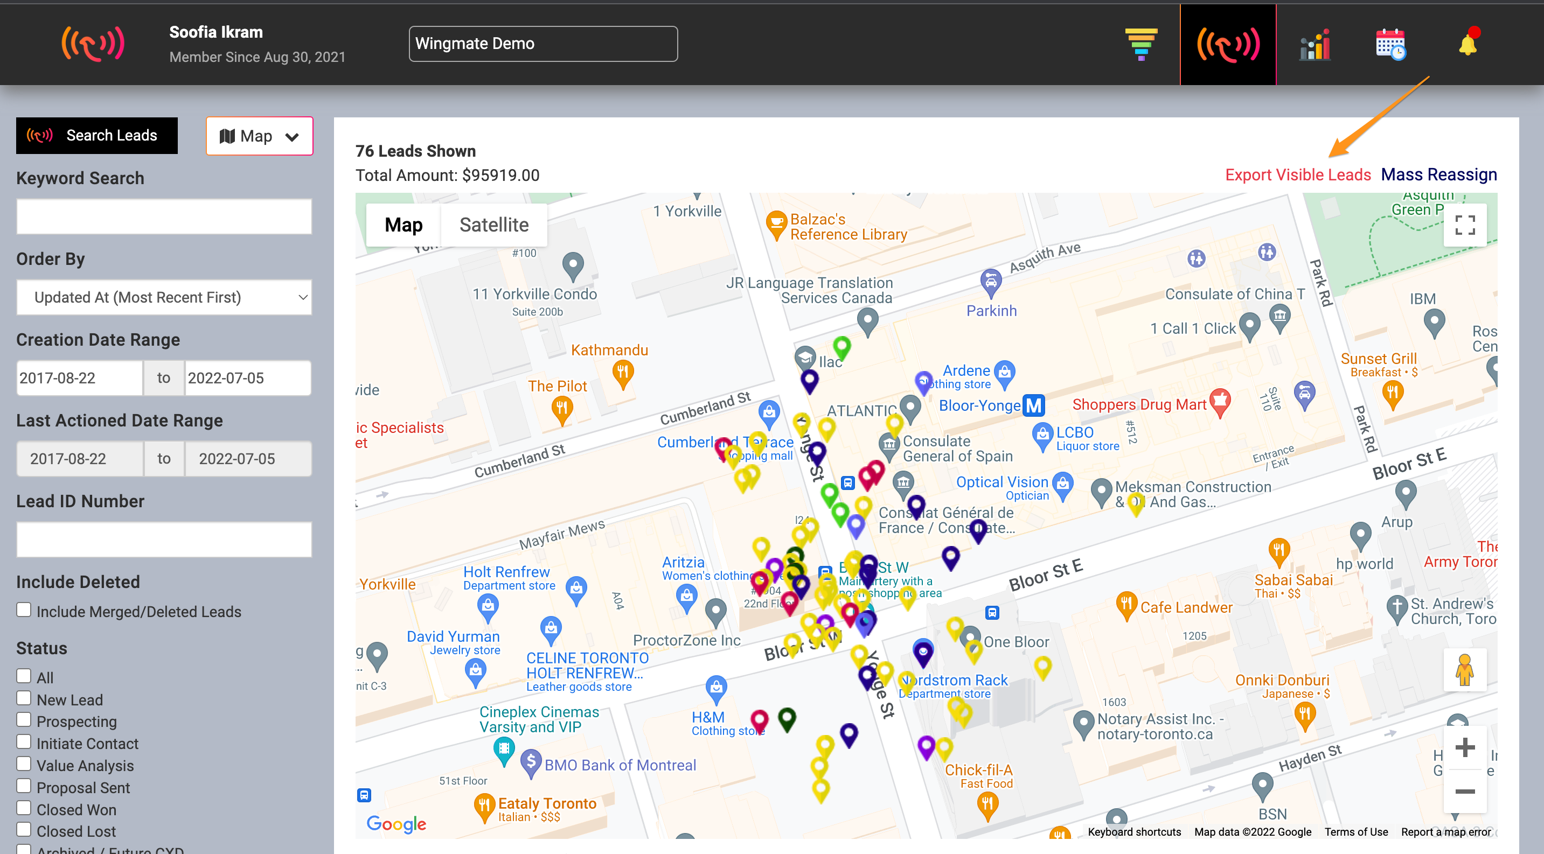
Task: Open the bar chart analytics icon
Action: [x=1315, y=44]
